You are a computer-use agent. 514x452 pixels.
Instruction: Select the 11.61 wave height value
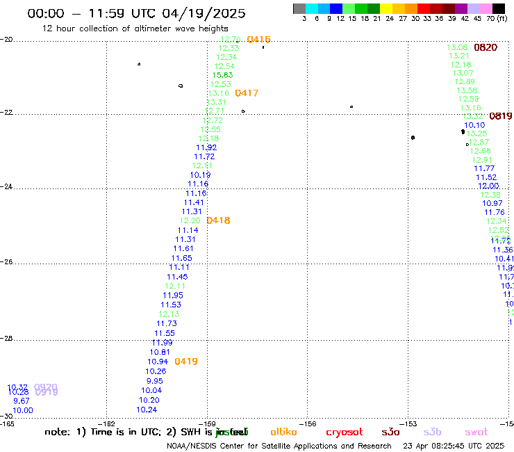tap(183, 249)
